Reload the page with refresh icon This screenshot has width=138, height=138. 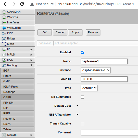[22, 4]
